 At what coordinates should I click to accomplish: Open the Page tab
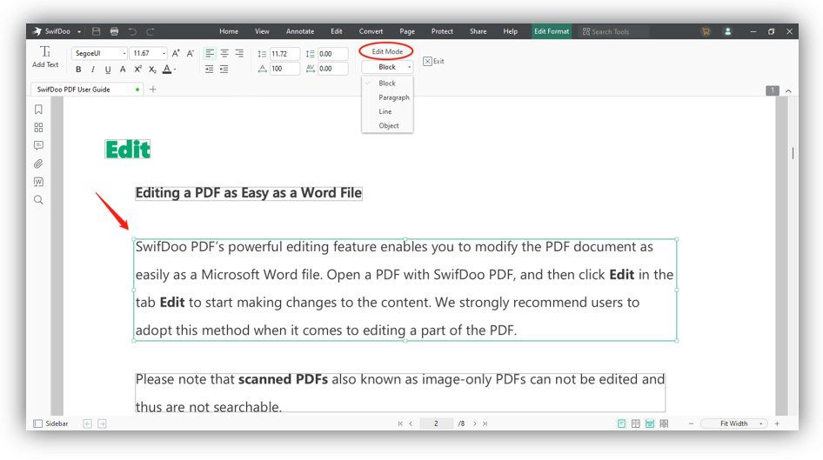point(407,31)
